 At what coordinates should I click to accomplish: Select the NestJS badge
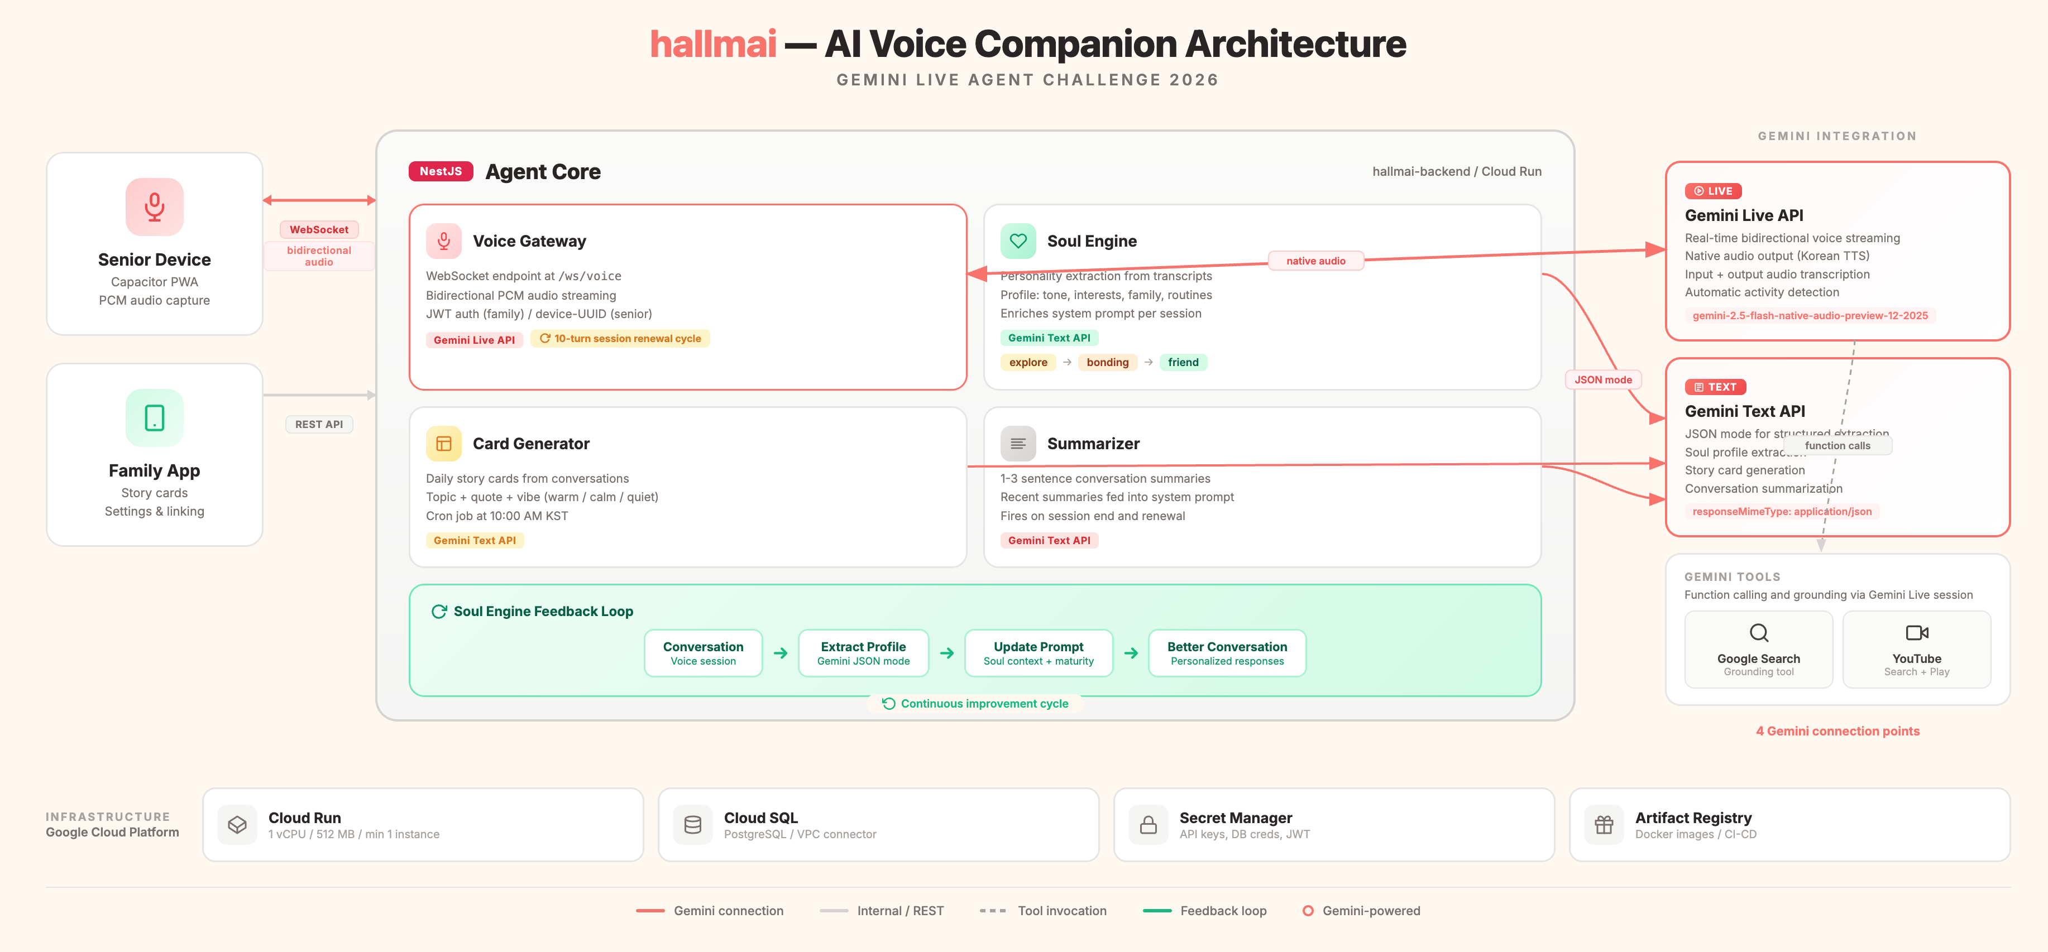pos(441,171)
